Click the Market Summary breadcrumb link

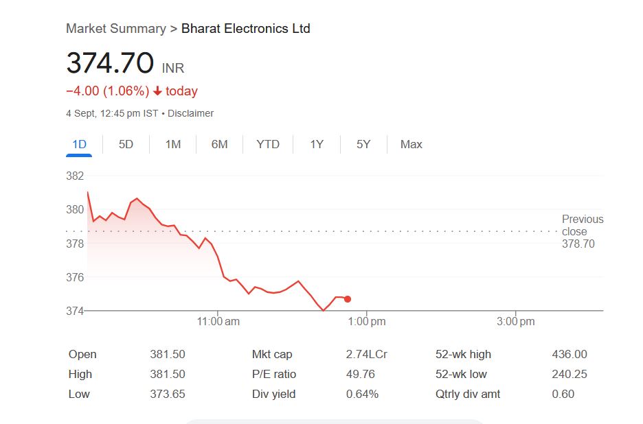115,28
